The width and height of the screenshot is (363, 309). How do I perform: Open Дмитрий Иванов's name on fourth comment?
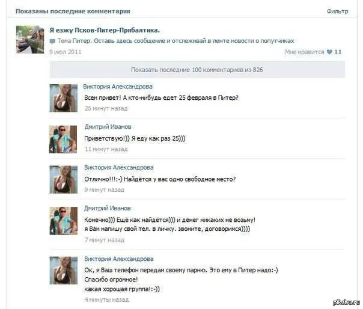[107, 208]
